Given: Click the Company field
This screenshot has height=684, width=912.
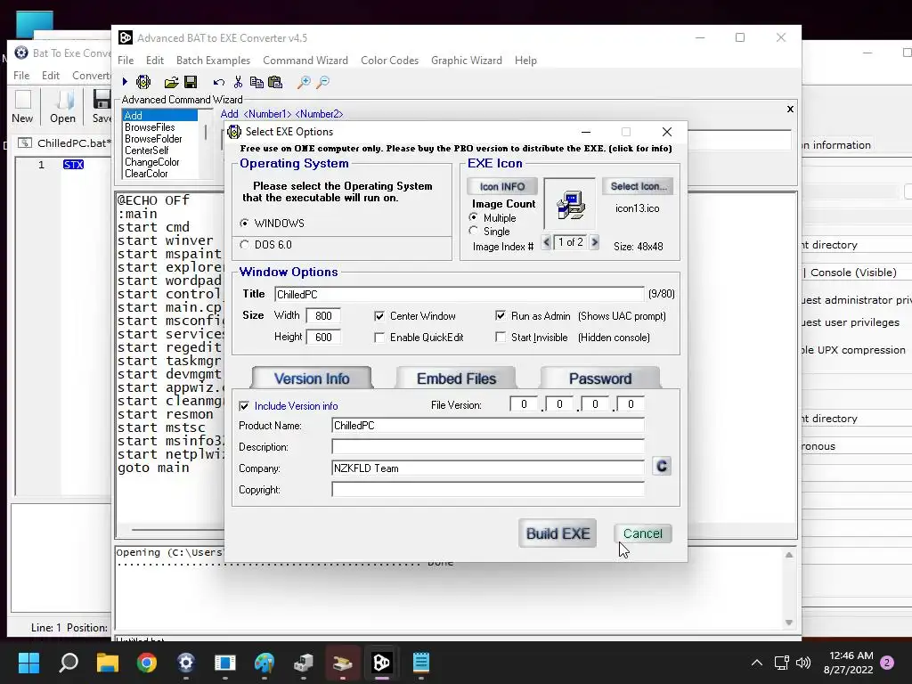Looking at the screenshot, I should click(488, 468).
